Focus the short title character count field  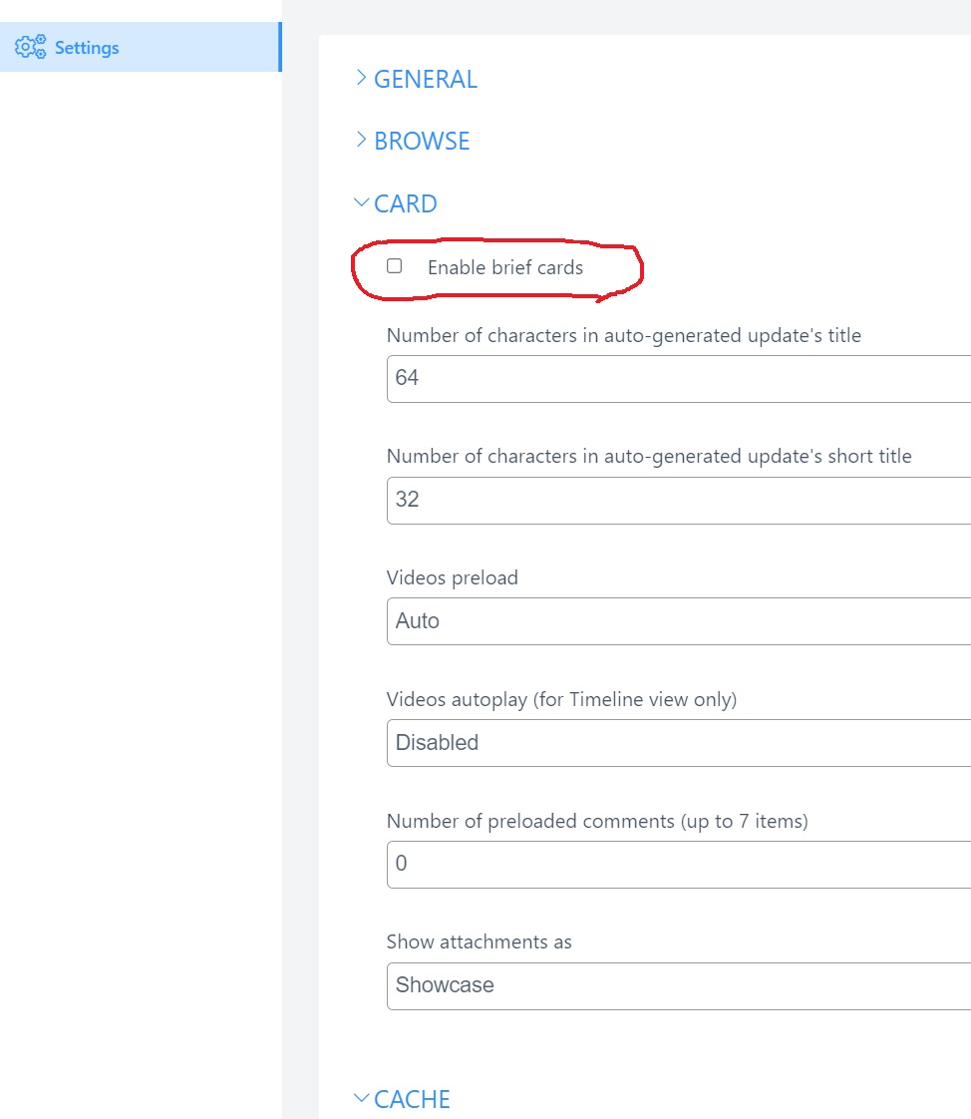point(678,500)
